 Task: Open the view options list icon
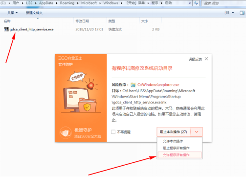pyautogui.click(x=227, y=13)
